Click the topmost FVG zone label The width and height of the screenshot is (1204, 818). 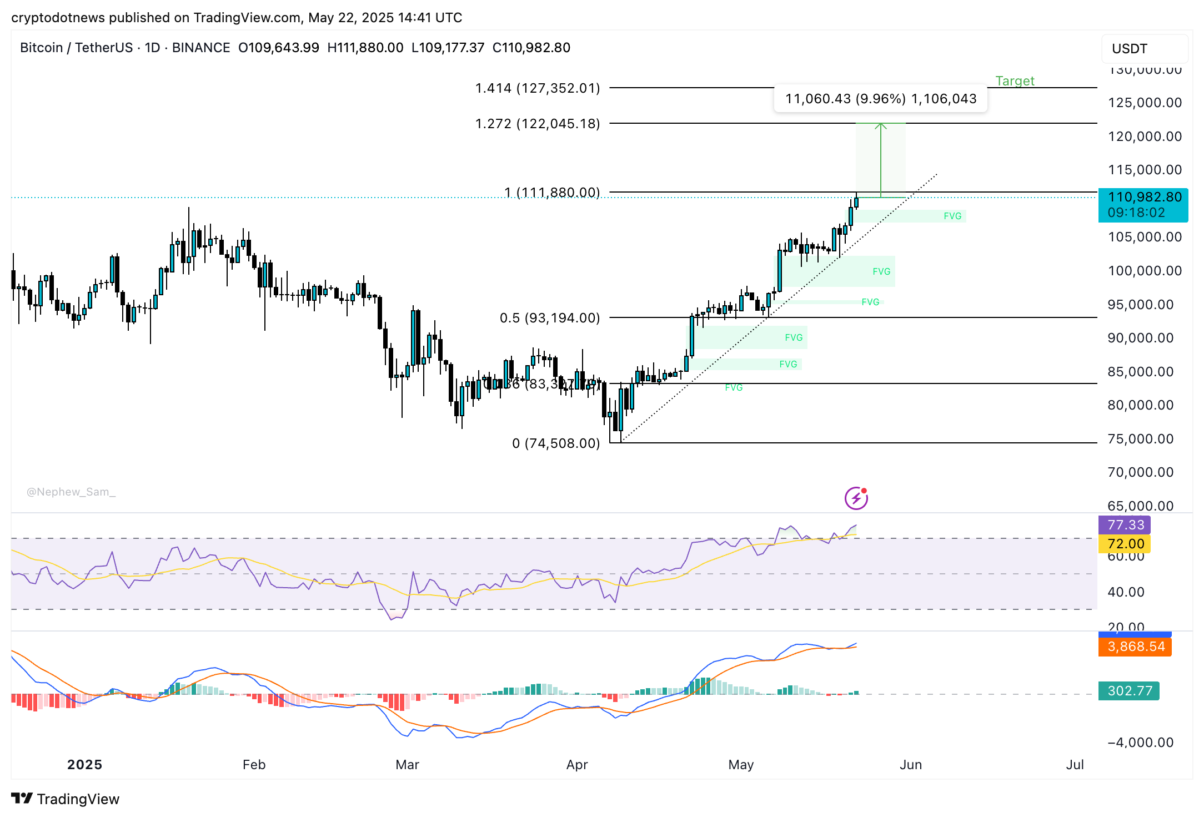(952, 216)
